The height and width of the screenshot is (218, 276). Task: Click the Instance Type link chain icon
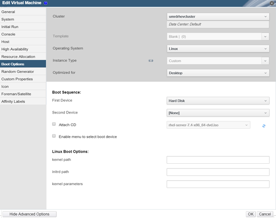151,61
